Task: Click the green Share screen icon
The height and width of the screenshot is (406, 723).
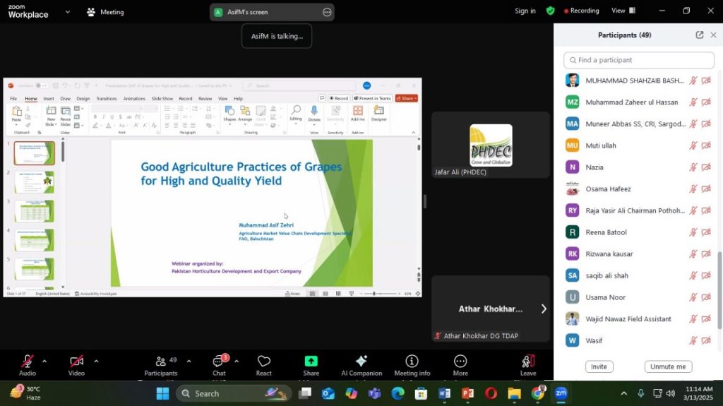Action: point(311,362)
